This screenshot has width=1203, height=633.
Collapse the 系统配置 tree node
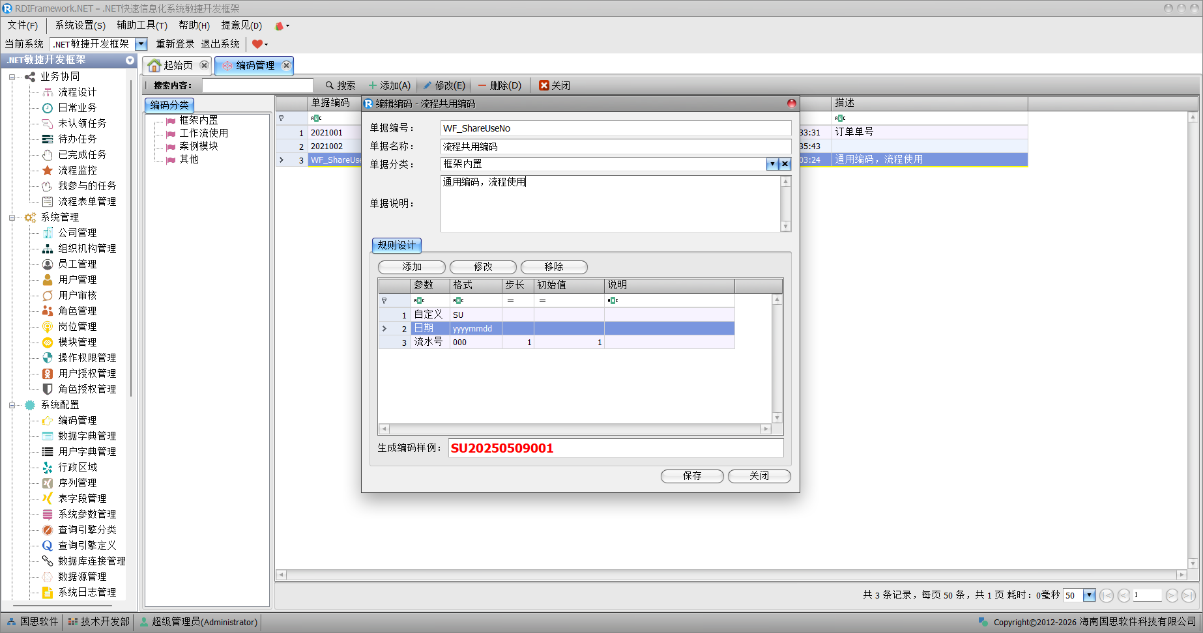coord(12,405)
